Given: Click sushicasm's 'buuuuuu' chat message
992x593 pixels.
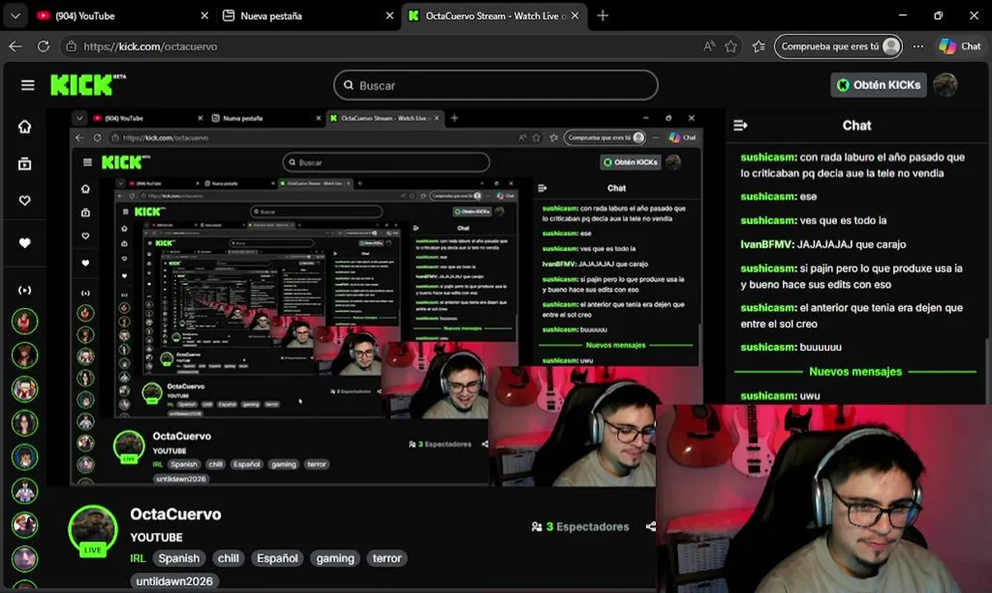Looking at the screenshot, I should [x=791, y=348].
